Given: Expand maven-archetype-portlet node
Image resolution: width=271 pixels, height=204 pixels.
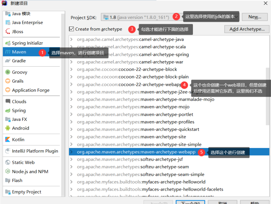Looking at the screenshot, I should coord(71,114).
